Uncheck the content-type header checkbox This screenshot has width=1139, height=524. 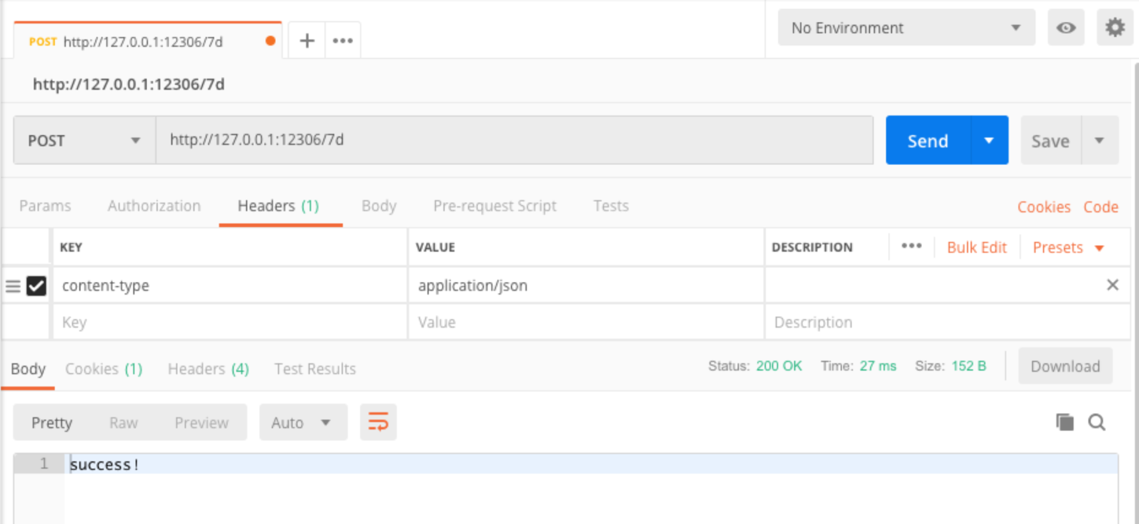click(37, 286)
